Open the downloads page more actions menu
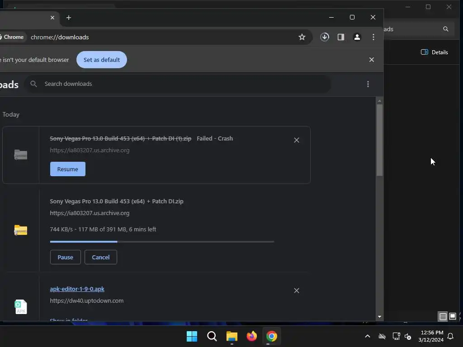Viewport: 463px width, 347px height. (x=368, y=84)
